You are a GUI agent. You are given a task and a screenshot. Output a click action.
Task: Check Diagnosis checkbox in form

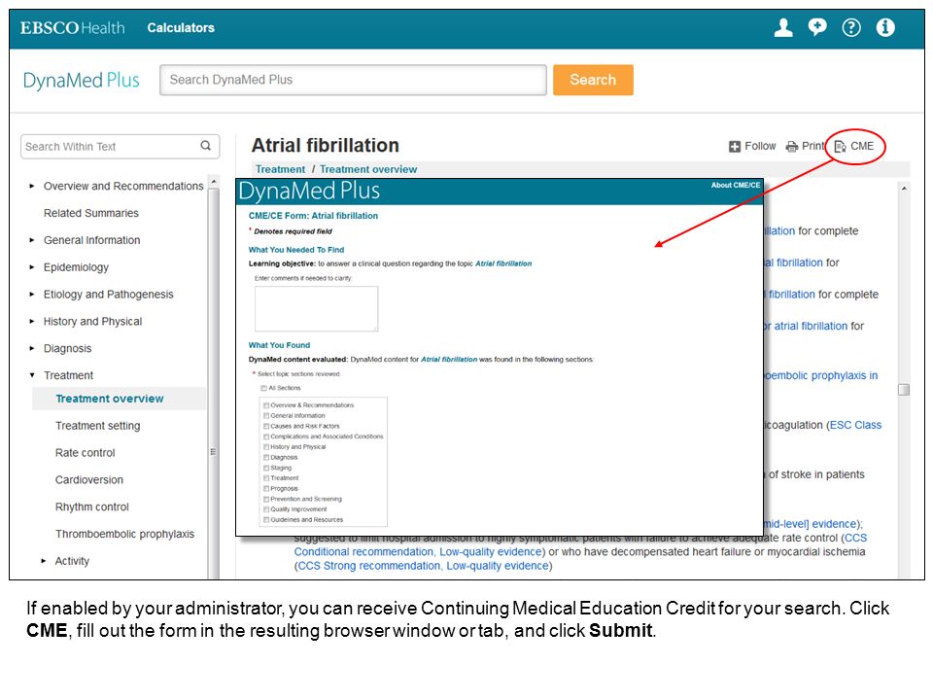pos(266,457)
